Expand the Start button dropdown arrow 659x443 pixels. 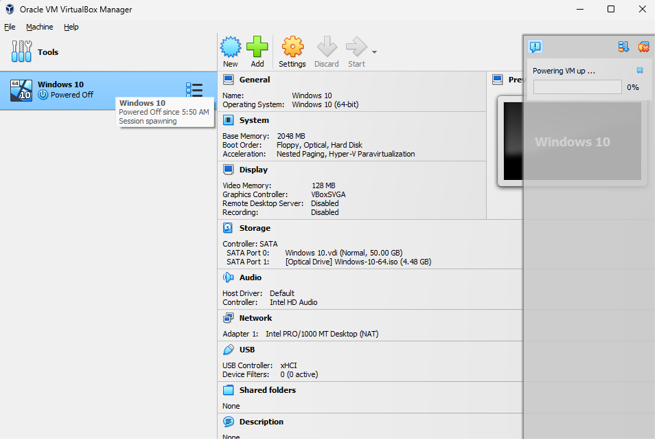(375, 52)
